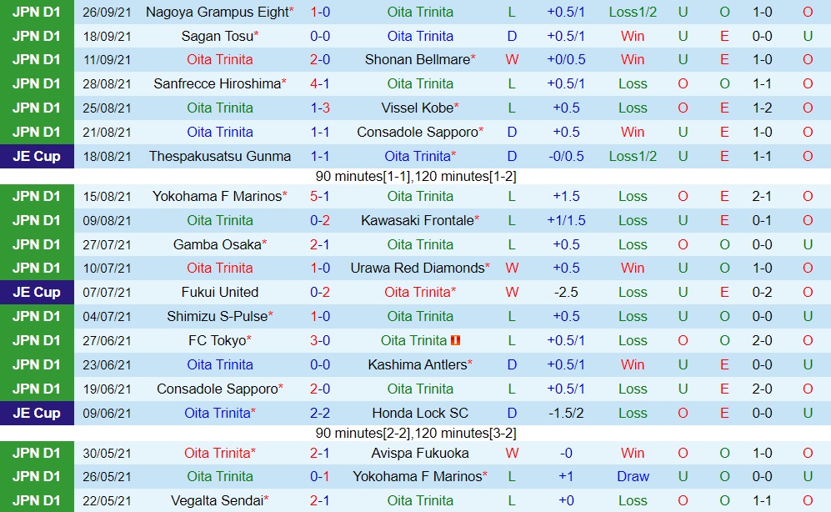This screenshot has width=831, height=512.
Task: Click the Urawa Red Diamonds team name
Action: coord(418,268)
